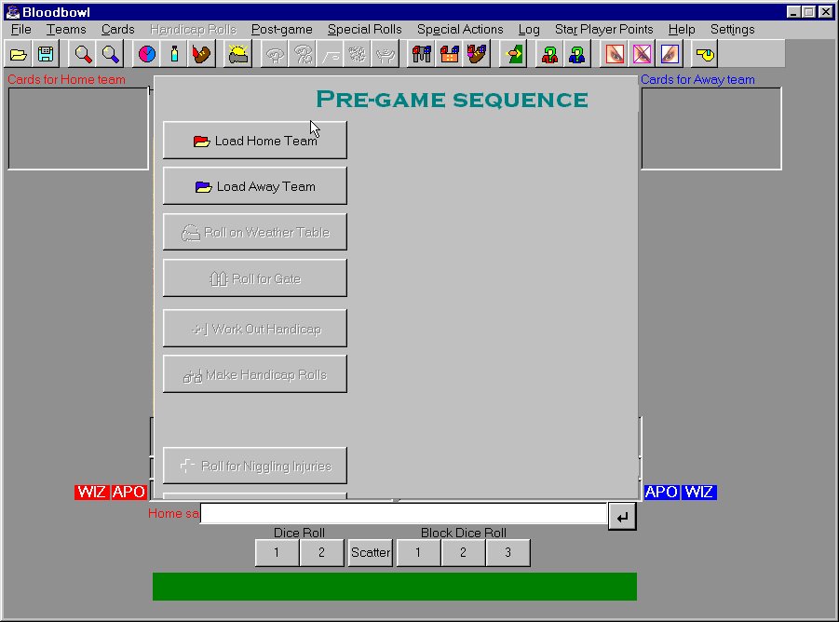Click the red and blue dice trousers icon
839x622 pixels.
[422, 54]
